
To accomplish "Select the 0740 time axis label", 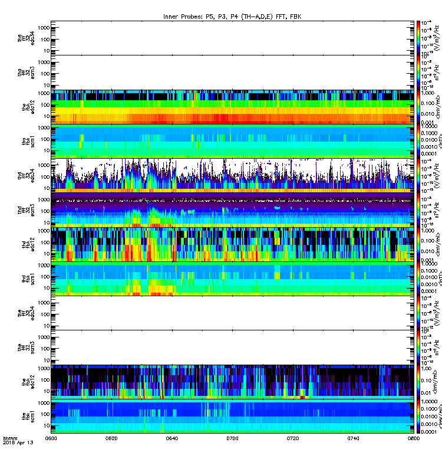I will [x=353, y=438].
